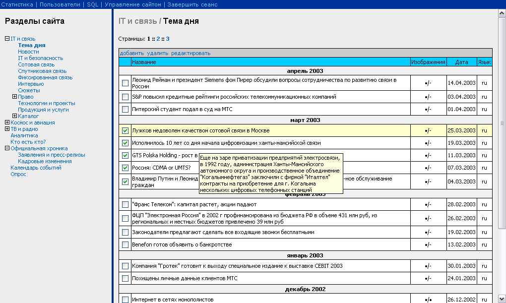
Task: Expand the Космос и авиация section
Action: pos(7,122)
